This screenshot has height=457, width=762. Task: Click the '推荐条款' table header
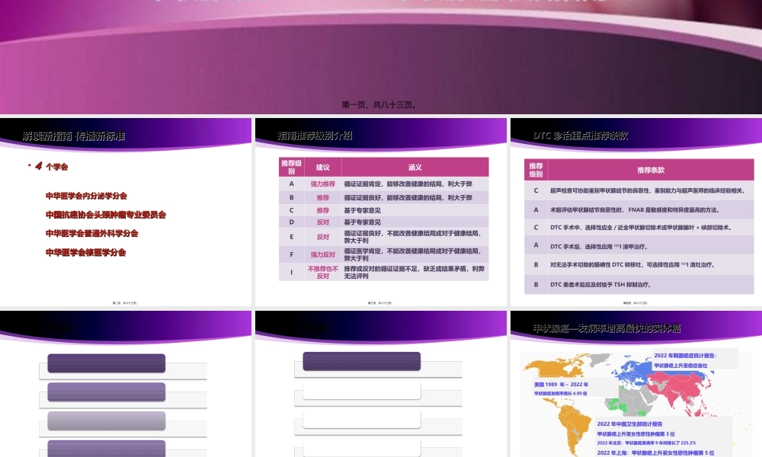[650, 170]
